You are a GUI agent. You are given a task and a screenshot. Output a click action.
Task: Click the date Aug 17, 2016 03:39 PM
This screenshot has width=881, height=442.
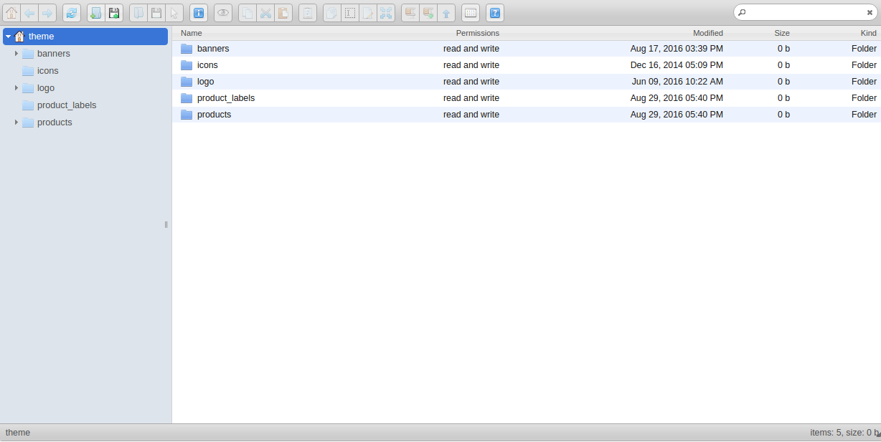[x=677, y=49]
